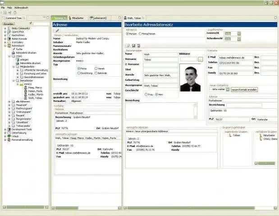Screen dimensions: 279x216
Task: Click the IconGalery folder icon
Action: (9, 42)
